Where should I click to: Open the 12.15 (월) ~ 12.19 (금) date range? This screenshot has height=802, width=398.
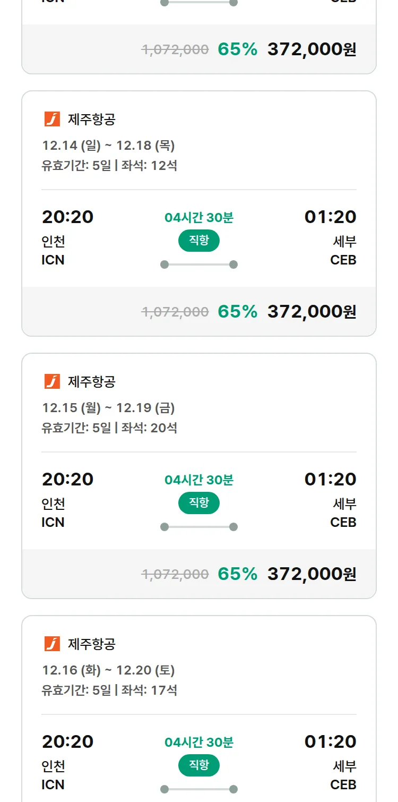pos(108,408)
